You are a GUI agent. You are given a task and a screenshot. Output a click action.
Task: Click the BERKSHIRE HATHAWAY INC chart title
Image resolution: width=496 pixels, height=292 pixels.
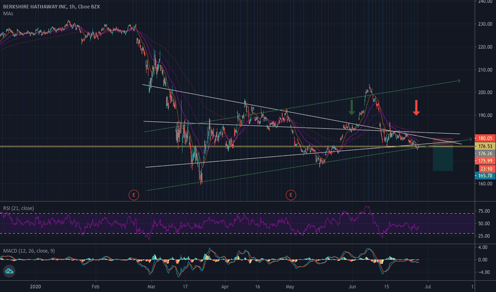point(52,6)
